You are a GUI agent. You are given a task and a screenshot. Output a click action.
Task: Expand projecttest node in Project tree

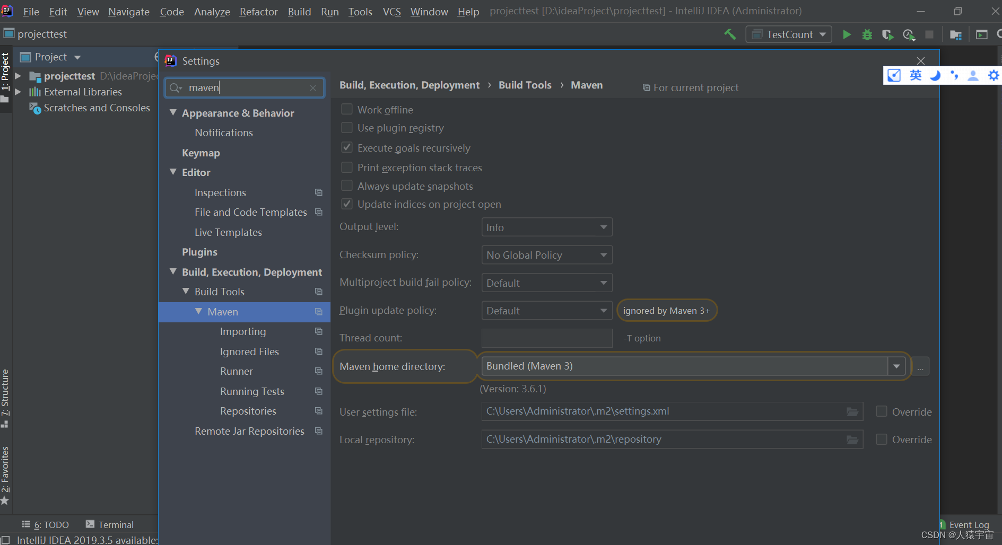coord(18,76)
